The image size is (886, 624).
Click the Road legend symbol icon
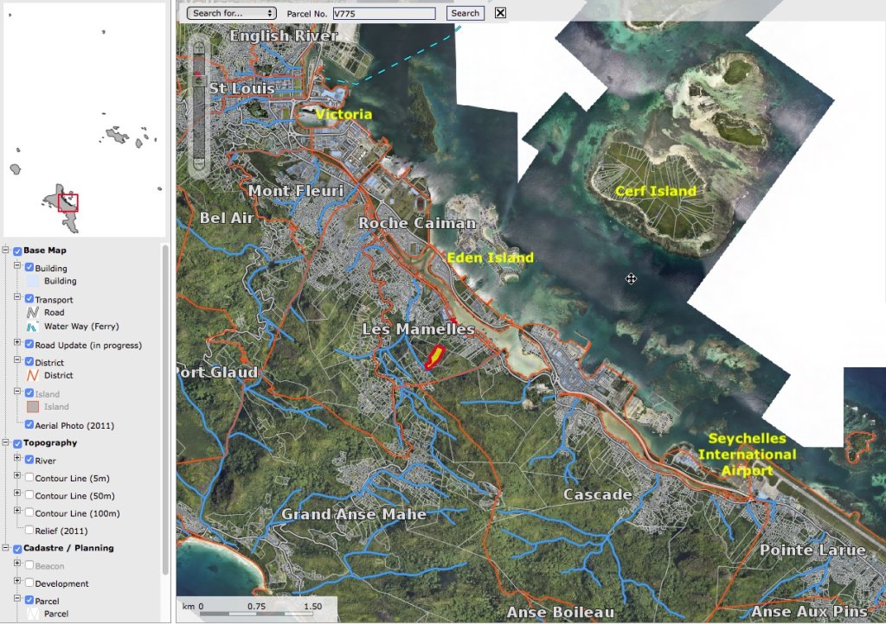point(33,312)
